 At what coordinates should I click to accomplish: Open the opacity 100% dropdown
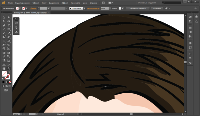110,8
